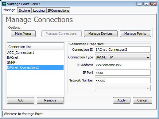
Task: Click into the IP Port field
Action: click(123, 73)
